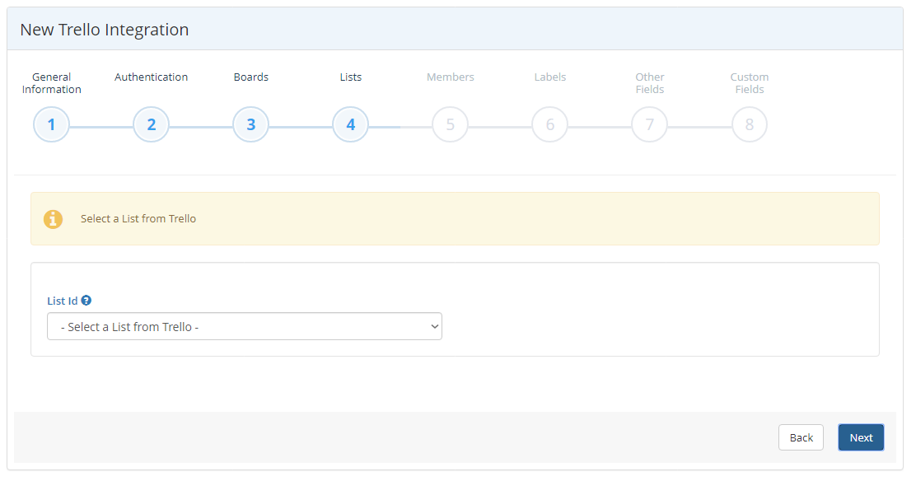Open the General Information step label

pyautogui.click(x=51, y=82)
